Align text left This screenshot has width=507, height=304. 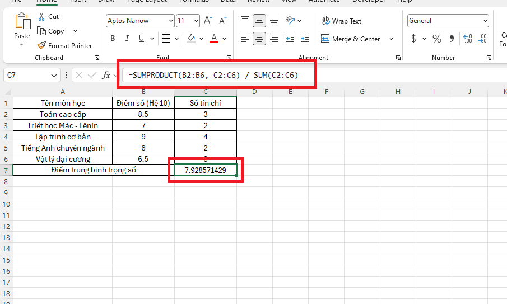pyautogui.click(x=245, y=39)
